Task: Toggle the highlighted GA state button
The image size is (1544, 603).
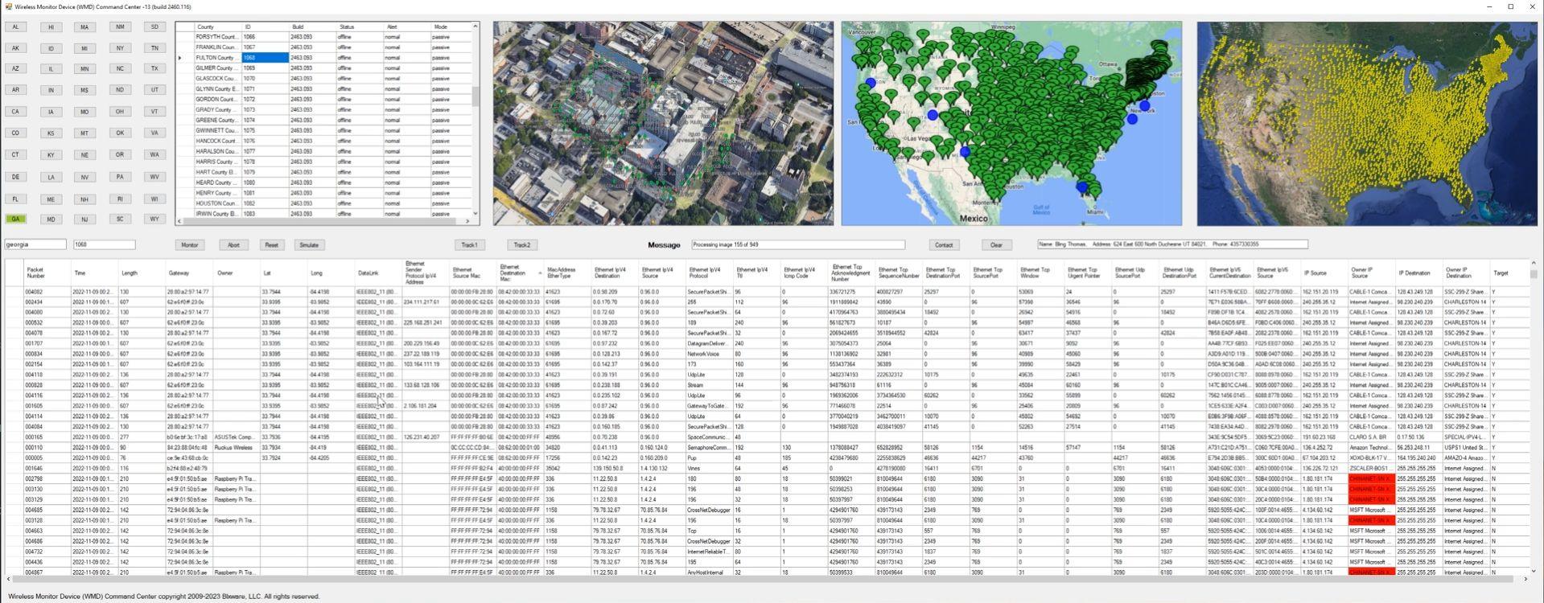Action: pos(15,219)
